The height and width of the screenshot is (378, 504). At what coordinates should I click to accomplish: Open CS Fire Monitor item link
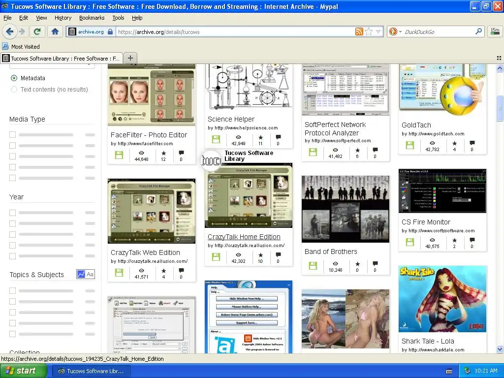click(x=426, y=222)
